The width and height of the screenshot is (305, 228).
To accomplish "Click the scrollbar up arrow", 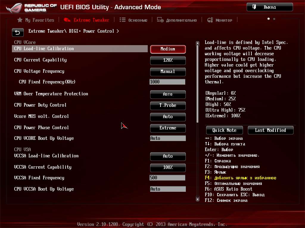I will [x=198, y=43].
